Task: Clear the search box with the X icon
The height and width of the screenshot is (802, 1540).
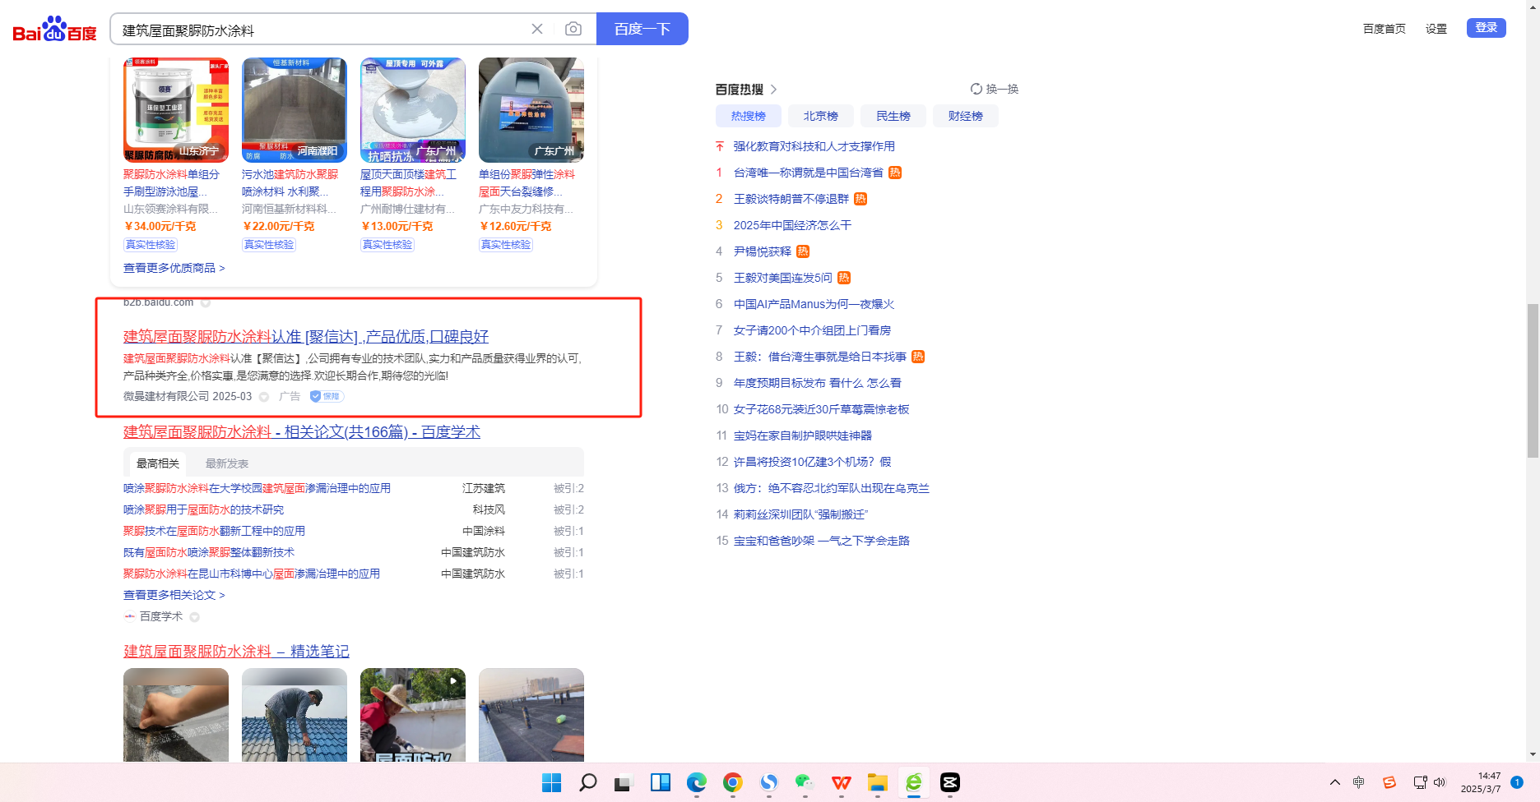Action: point(537,30)
